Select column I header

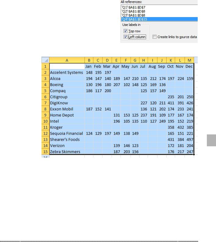click(153, 60)
